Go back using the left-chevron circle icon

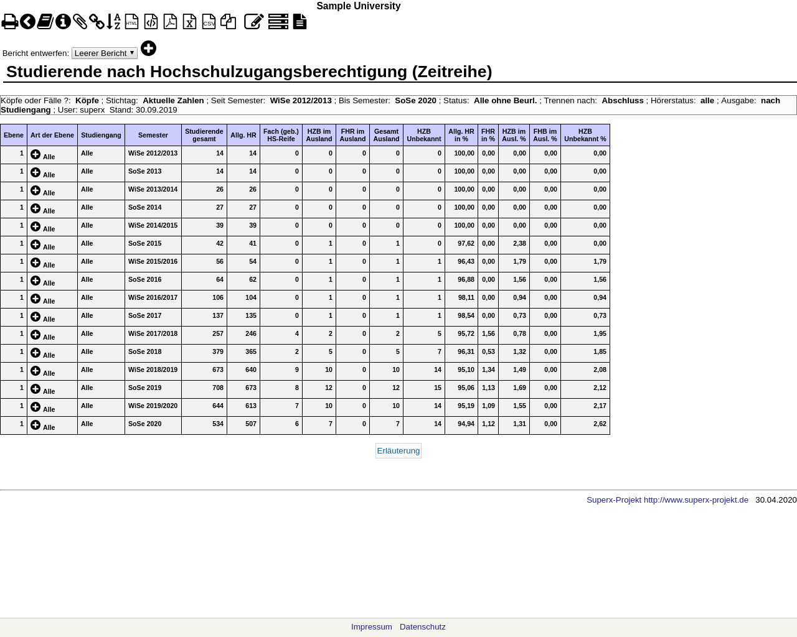(x=27, y=22)
